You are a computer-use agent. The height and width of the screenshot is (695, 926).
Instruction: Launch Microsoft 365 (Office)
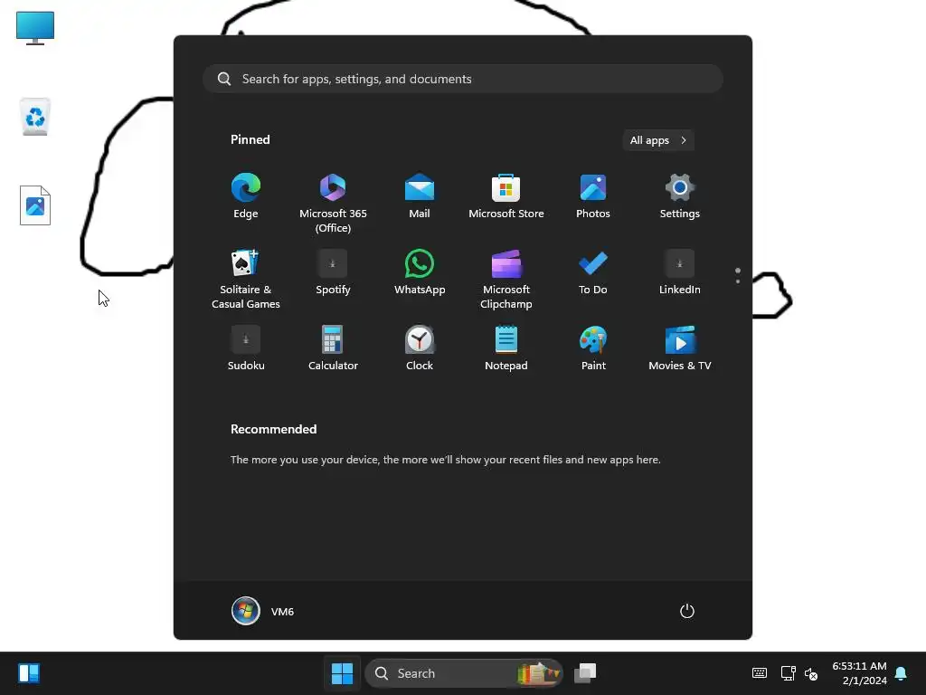(x=333, y=203)
